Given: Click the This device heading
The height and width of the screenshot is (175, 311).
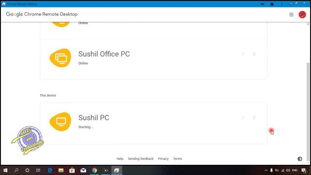Looking at the screenshot, I should pos(48,95).
